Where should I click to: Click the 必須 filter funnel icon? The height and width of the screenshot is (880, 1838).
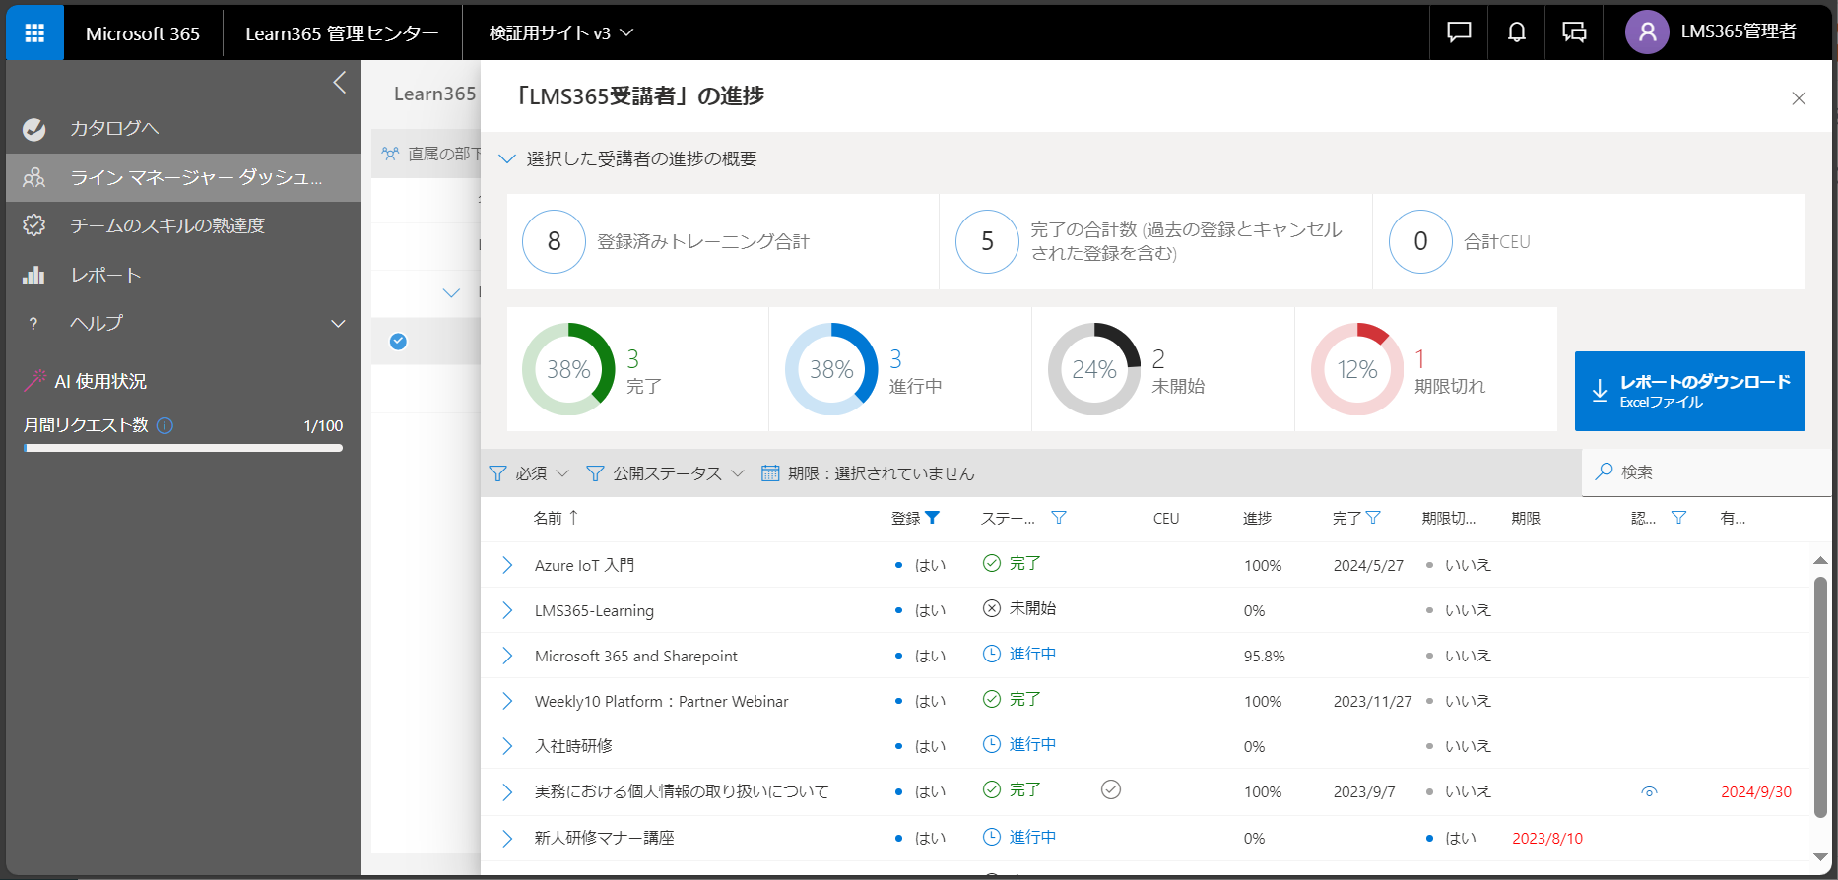pyautogui.click(x=498, y=473)
